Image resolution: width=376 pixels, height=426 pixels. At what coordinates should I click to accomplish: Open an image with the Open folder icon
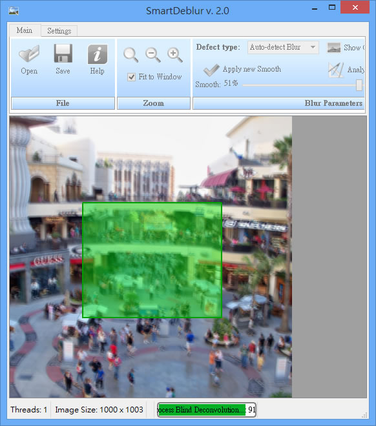pyautogui.click(x=29, y=54)
